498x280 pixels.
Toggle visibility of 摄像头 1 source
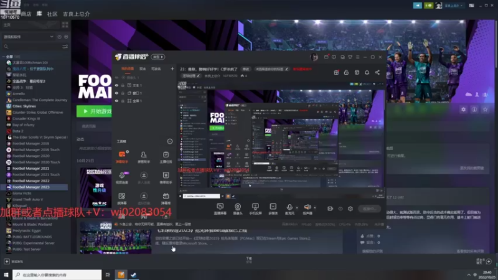coord(116,77)
